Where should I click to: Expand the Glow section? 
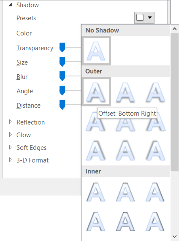click(x=10, y=135)
